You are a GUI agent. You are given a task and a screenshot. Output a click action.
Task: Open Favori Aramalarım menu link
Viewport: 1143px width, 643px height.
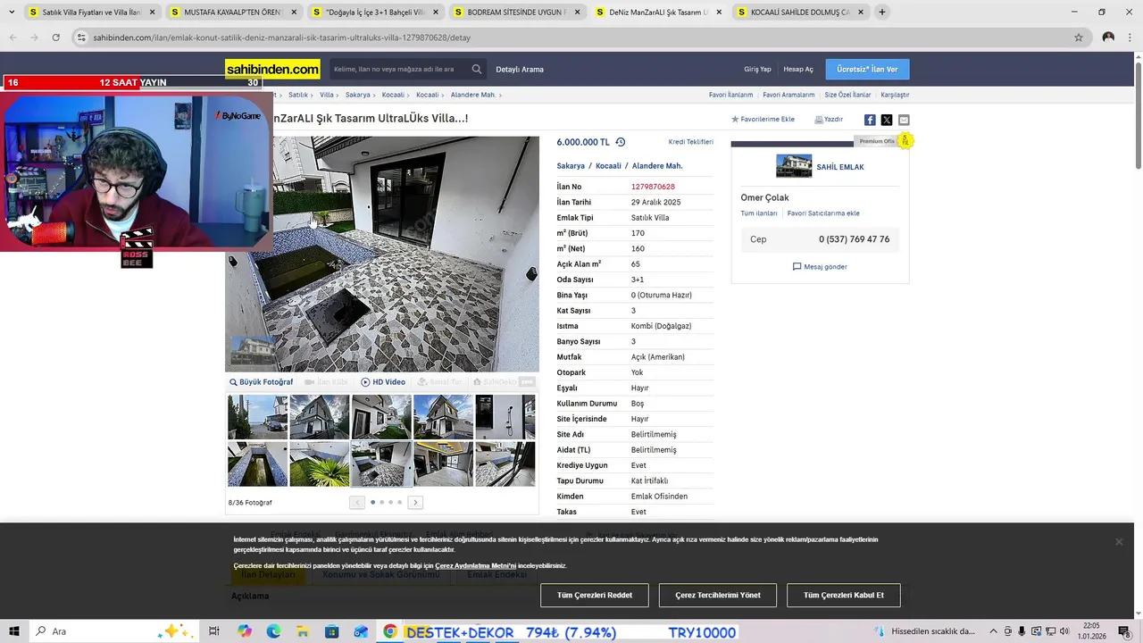click(788, 95)
